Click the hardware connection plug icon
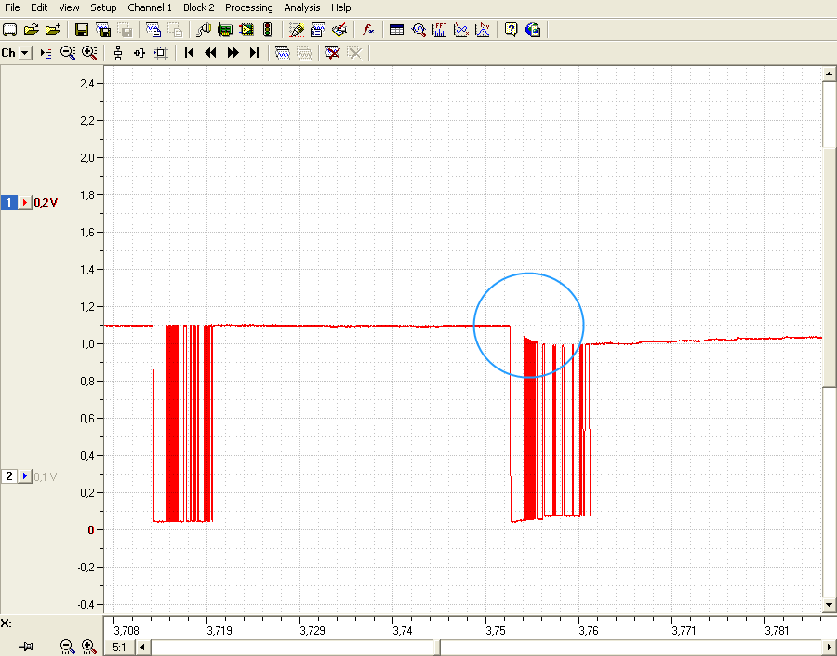 (x=204, y=30)
